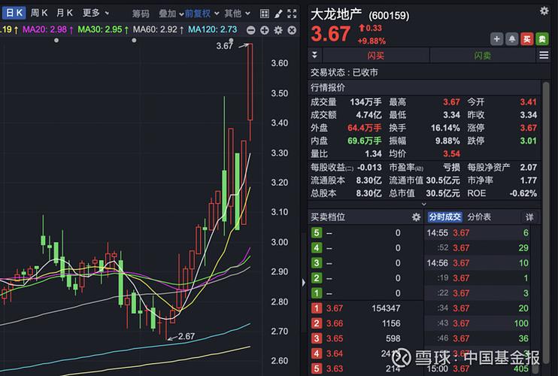
Task: Click the red 买 buy button
Action: coord(527,39)
